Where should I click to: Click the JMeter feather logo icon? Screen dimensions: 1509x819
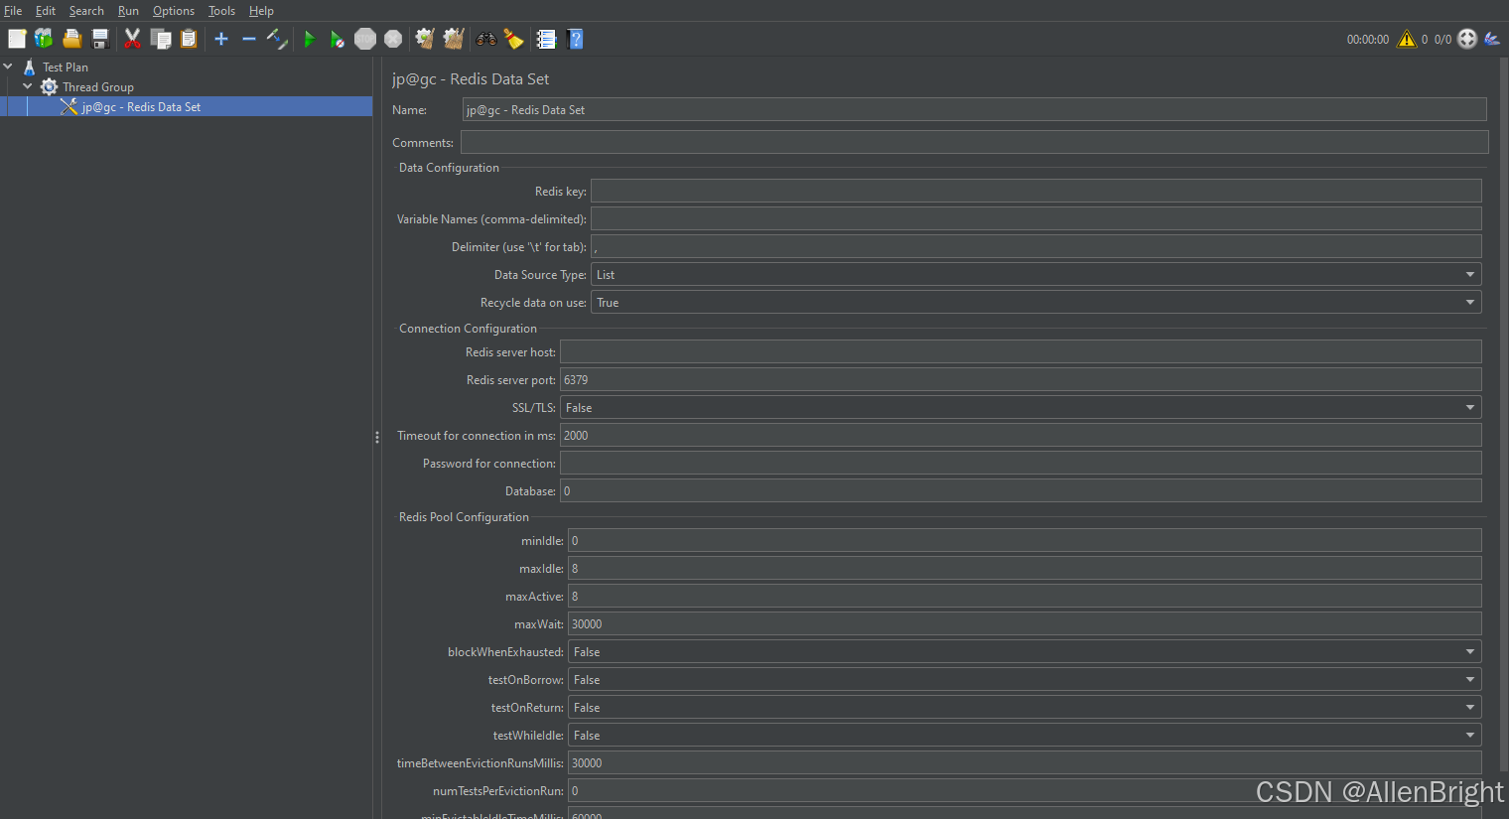1492,39
